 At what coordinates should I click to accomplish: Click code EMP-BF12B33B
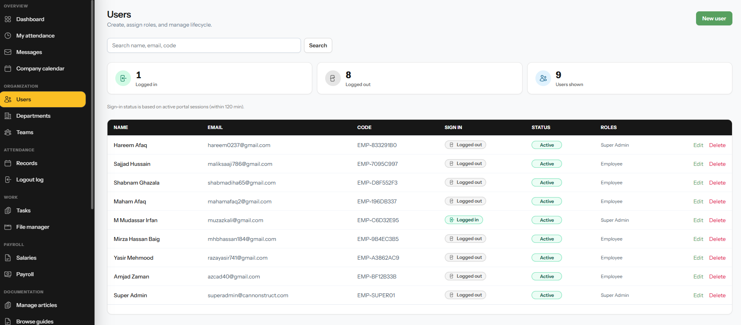(377, 277)
